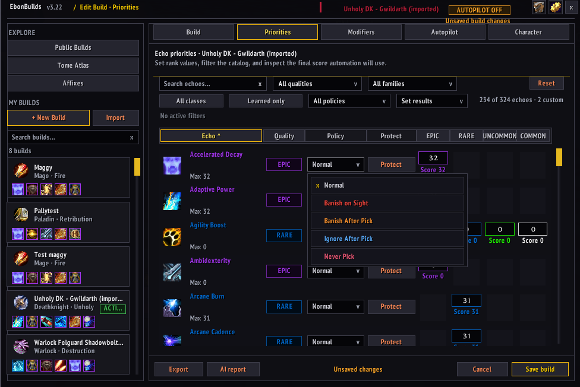
Task: Create a + New Build
Action: (49, 118)
